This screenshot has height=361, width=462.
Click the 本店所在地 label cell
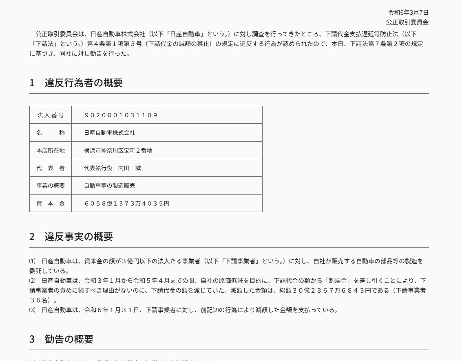pyautogui.click(x=51, y=151)
